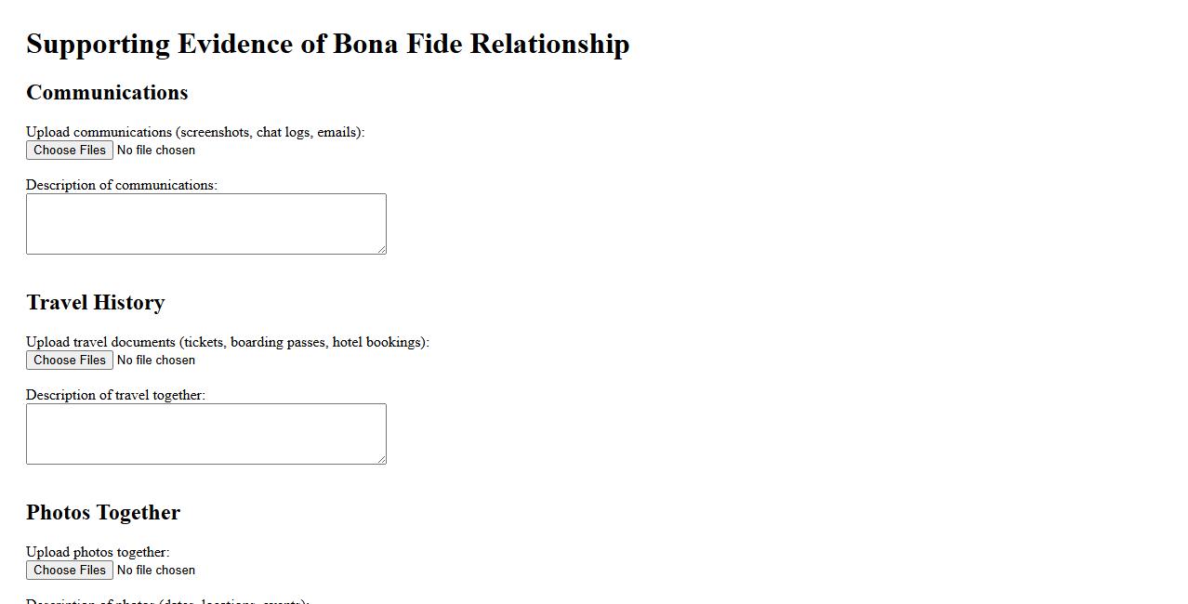Click Choose Files for travel documents
The width and height of the screenshot is (1188, 604).
70,361
